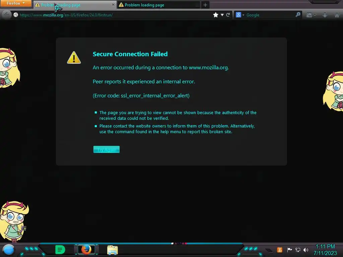Screen dimensions: 343x257
Task: Open the bookmarks menu toolbar button
Action: pos(309,15)
